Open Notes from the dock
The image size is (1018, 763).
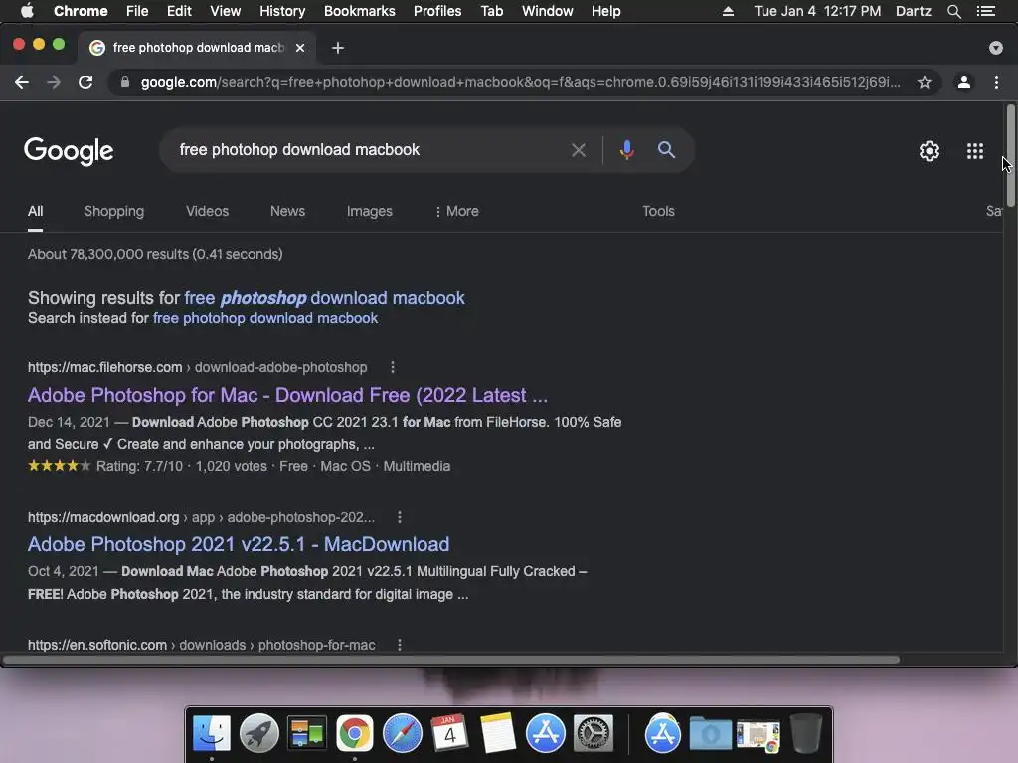point(498,734)
